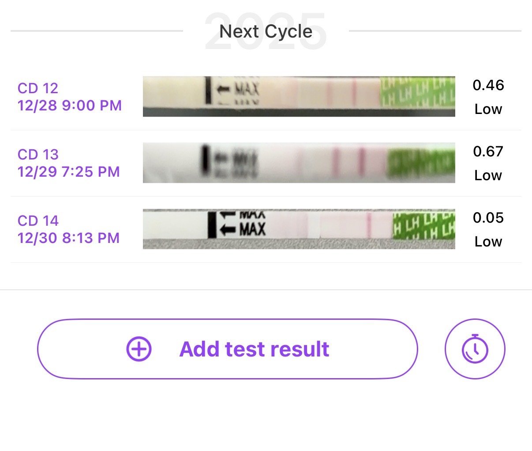532x451 pixels.
Task: Tap the 12/30 8:13 PM timestamp
Action: [x=69, y=238]
